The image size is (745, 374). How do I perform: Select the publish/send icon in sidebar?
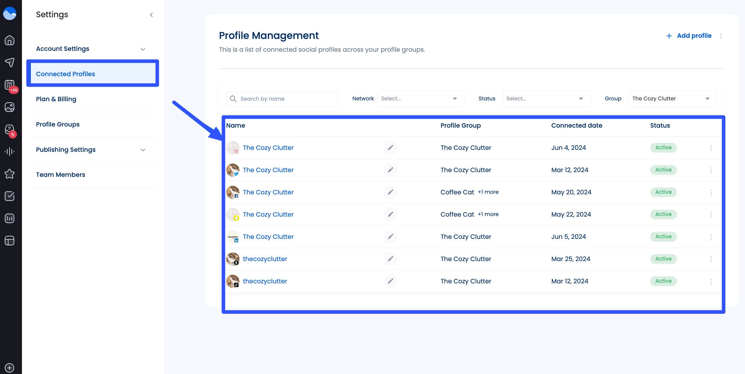(x=10, y=63)
